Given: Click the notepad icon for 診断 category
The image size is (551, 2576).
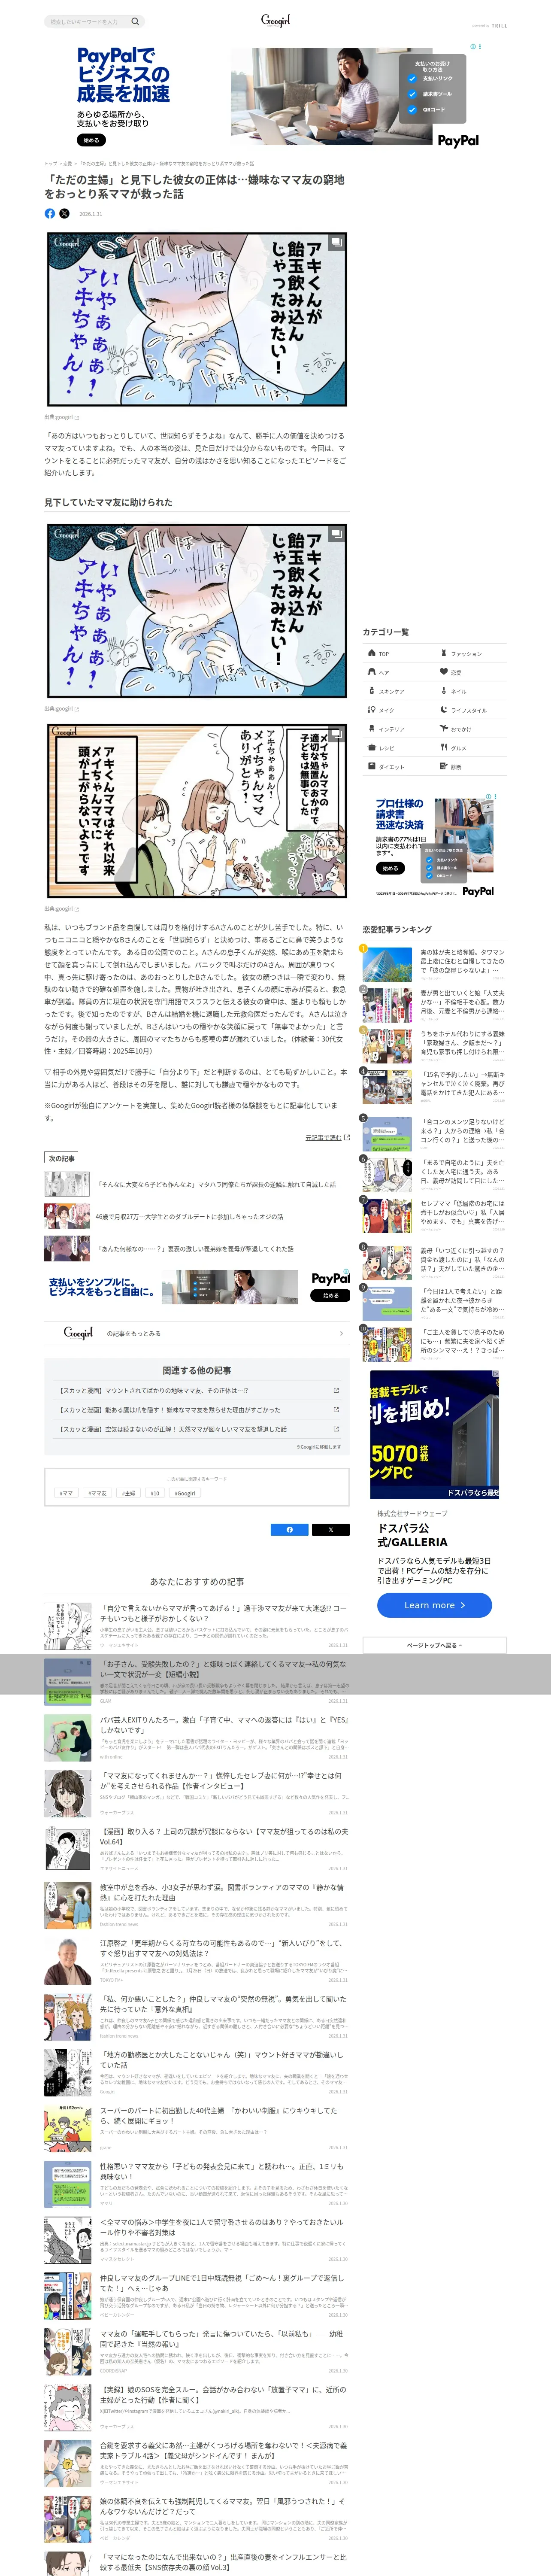Looking at the screenshot, I should (x=444, y=767).
